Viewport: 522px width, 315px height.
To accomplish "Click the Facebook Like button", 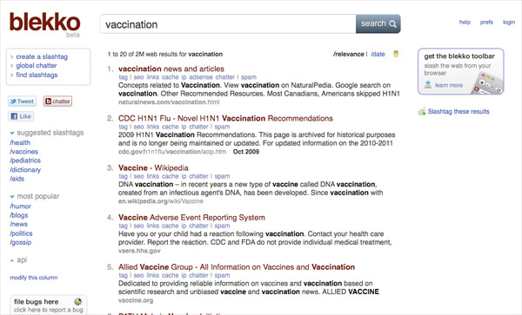I will [x=21, y=116].
